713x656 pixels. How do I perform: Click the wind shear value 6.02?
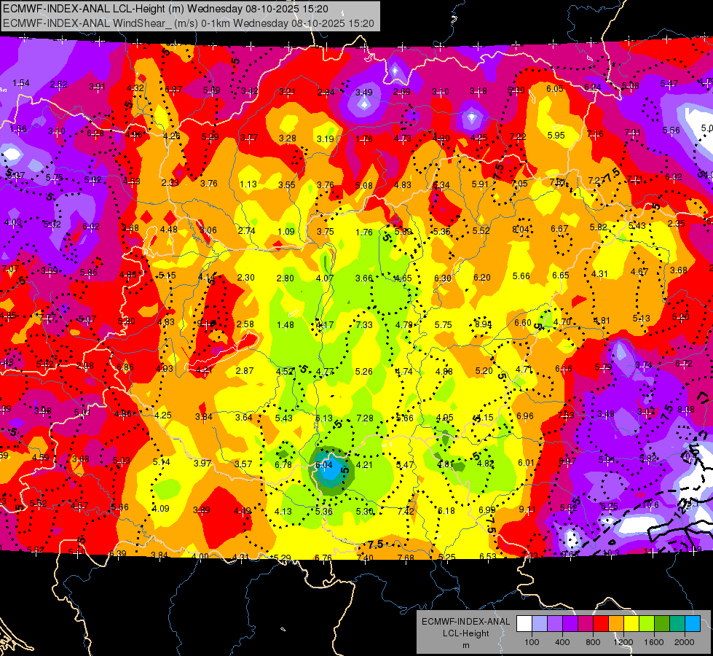click(90, 226)
